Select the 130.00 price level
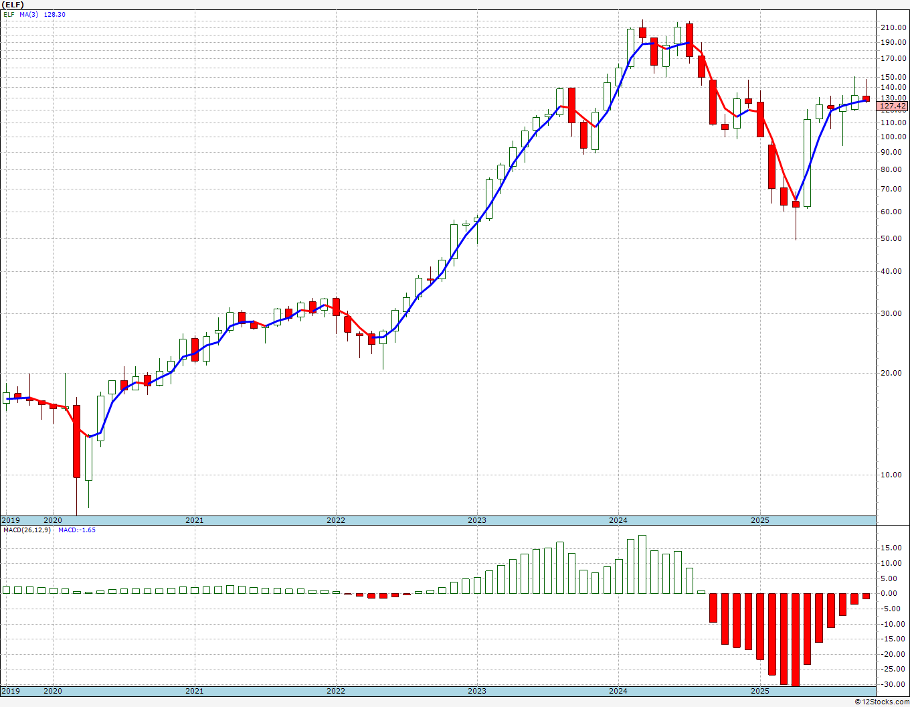 click(x=893, y=98)
